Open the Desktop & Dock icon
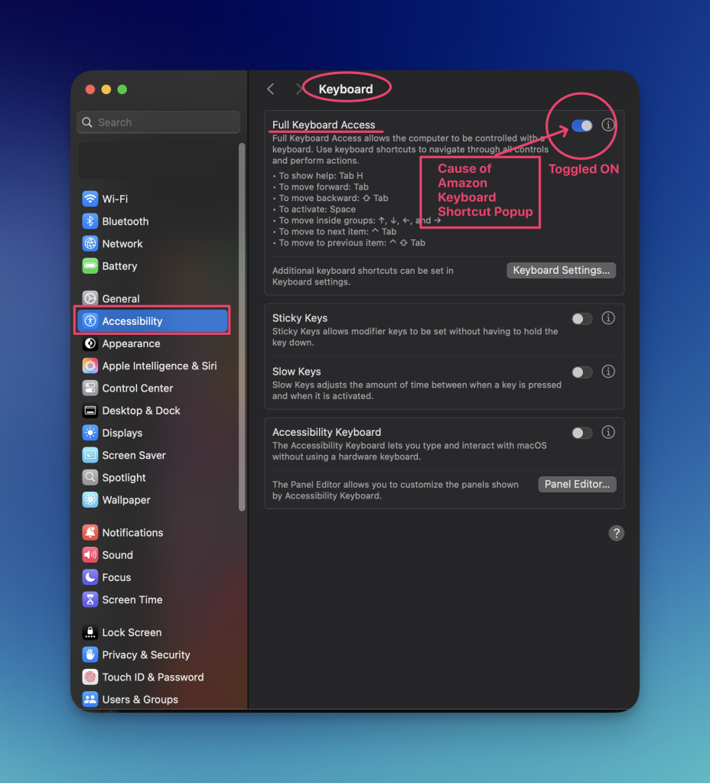The image size is (710, 783). (x=90, y=411)
